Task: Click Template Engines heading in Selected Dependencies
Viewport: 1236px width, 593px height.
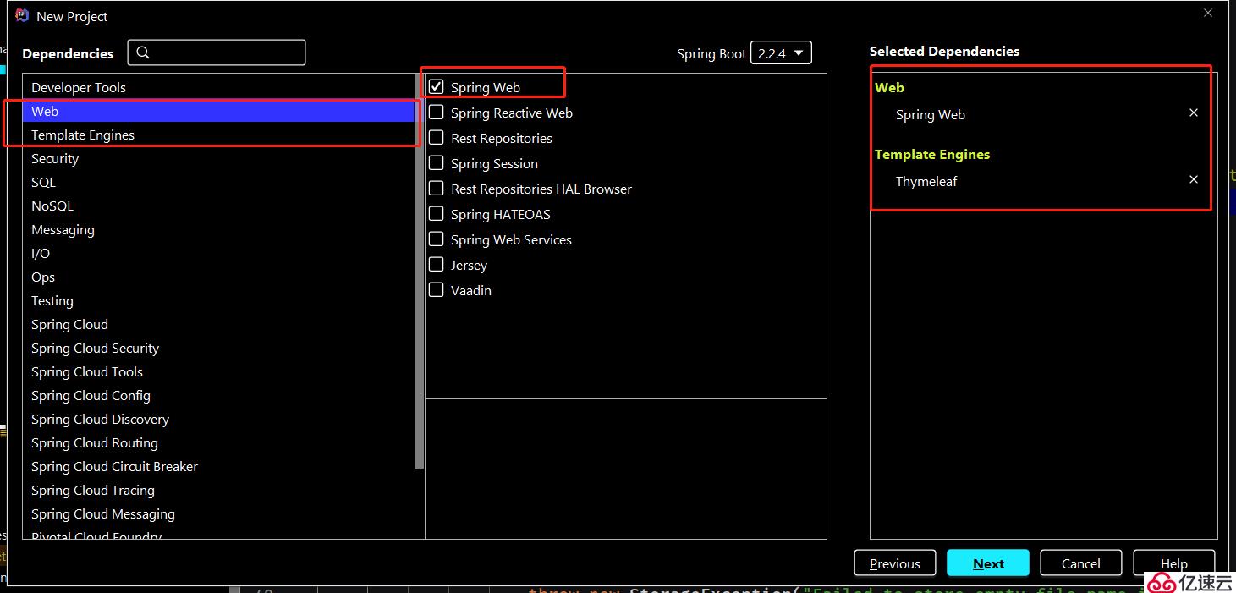Action: click(x=932, y=154)
